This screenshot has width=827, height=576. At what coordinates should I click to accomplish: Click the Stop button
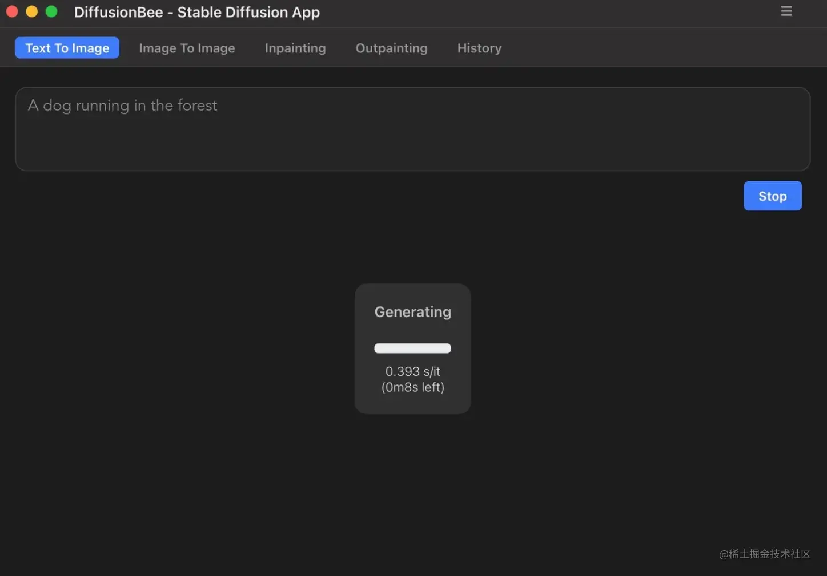tap(772, 196)
